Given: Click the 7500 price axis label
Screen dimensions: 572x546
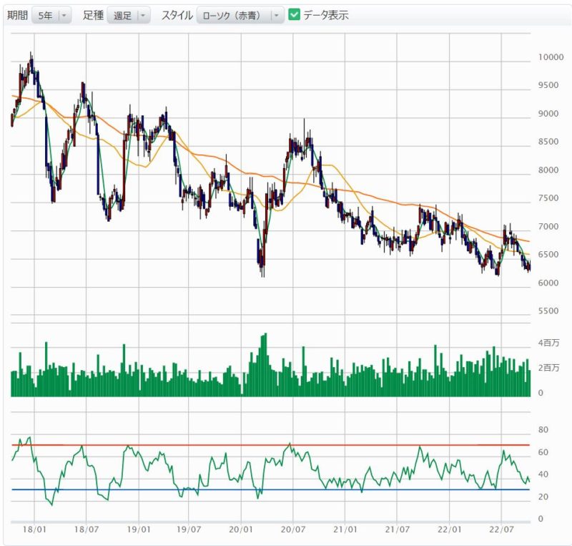Looking at the screenshot, I should point(548,198).
